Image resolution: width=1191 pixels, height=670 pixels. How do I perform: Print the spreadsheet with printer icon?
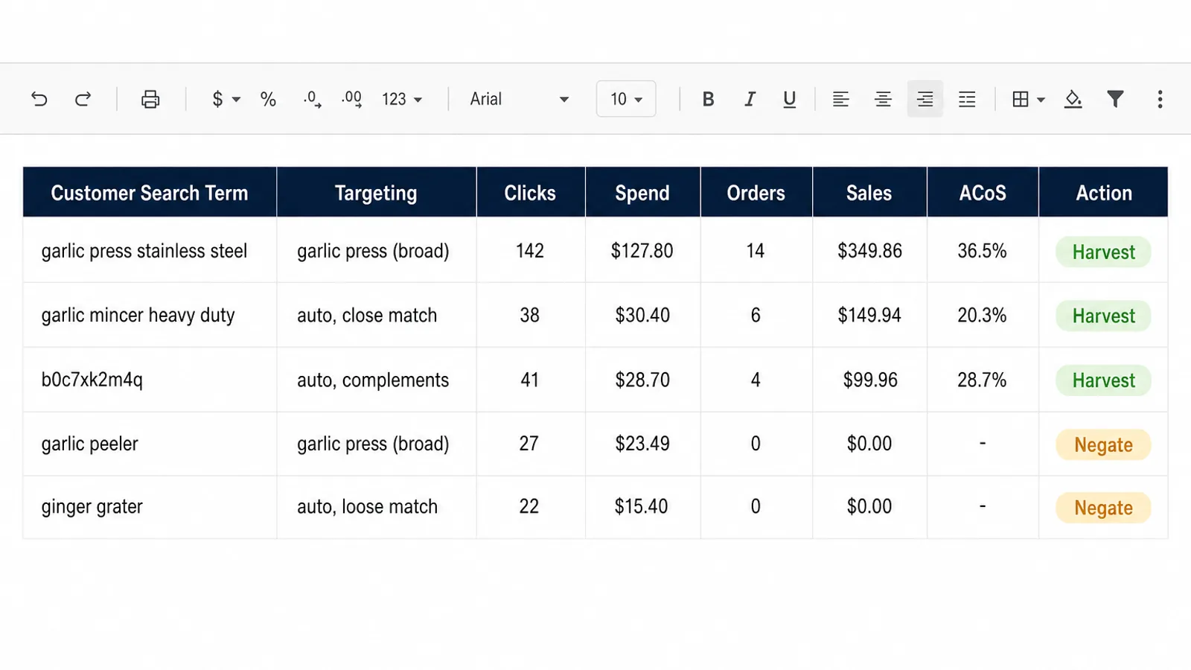point(150,99)
